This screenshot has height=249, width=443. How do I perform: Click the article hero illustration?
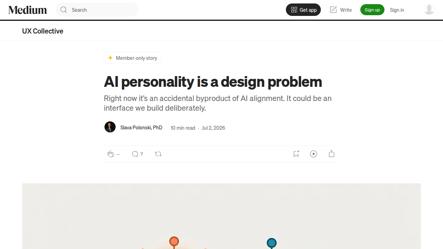coord(221,216)
